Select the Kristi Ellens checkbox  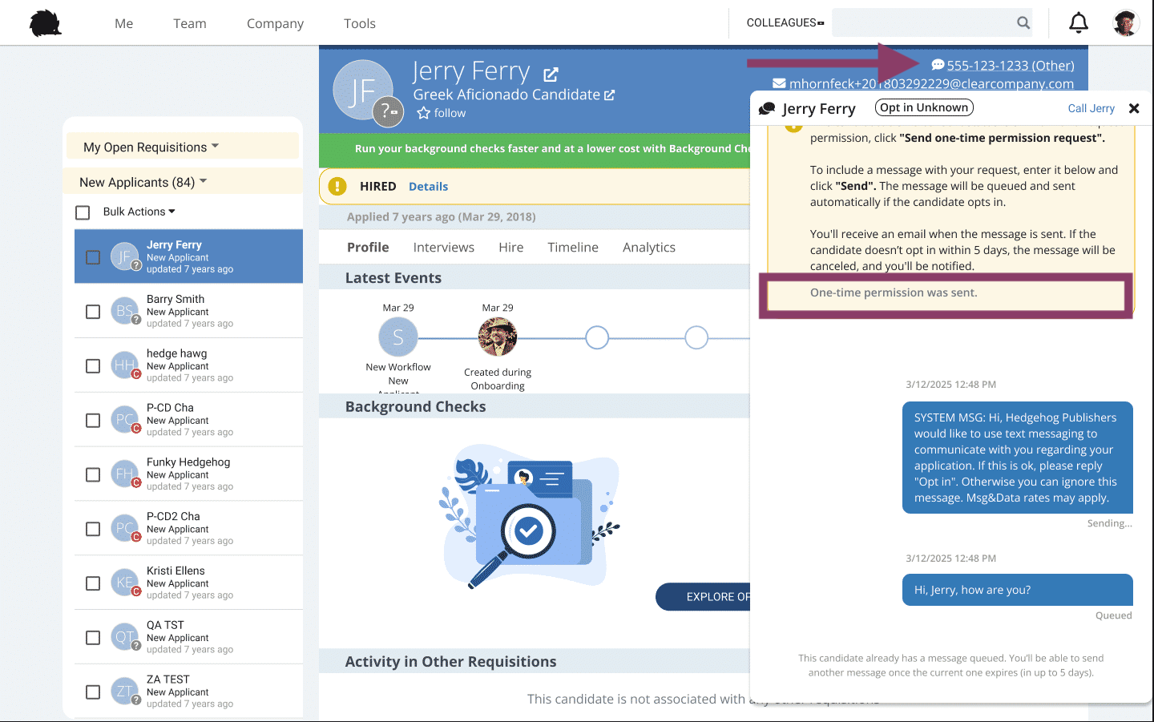coord(93,583)
